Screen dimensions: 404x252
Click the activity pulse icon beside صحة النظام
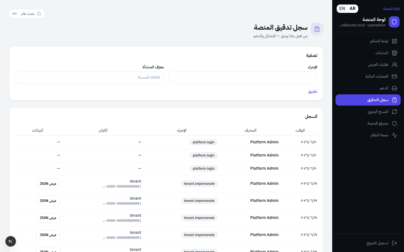[x=394, y=135]
